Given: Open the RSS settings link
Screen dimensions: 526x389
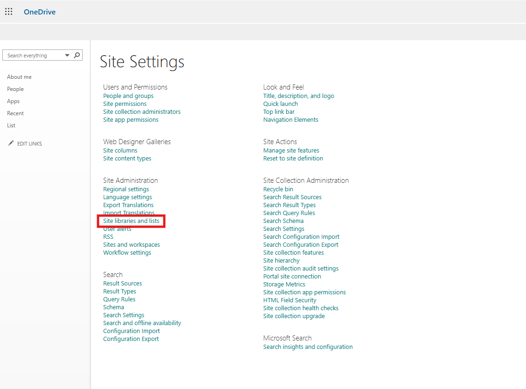Looking at the screenshot, I should (108, 237).
